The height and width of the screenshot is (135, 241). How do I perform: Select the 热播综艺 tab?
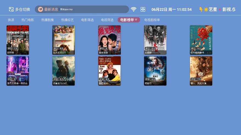click(68, 20)
